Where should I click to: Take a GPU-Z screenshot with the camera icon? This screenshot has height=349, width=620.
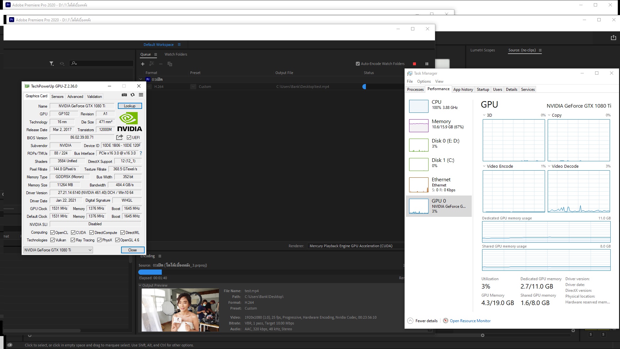(124, 95)
